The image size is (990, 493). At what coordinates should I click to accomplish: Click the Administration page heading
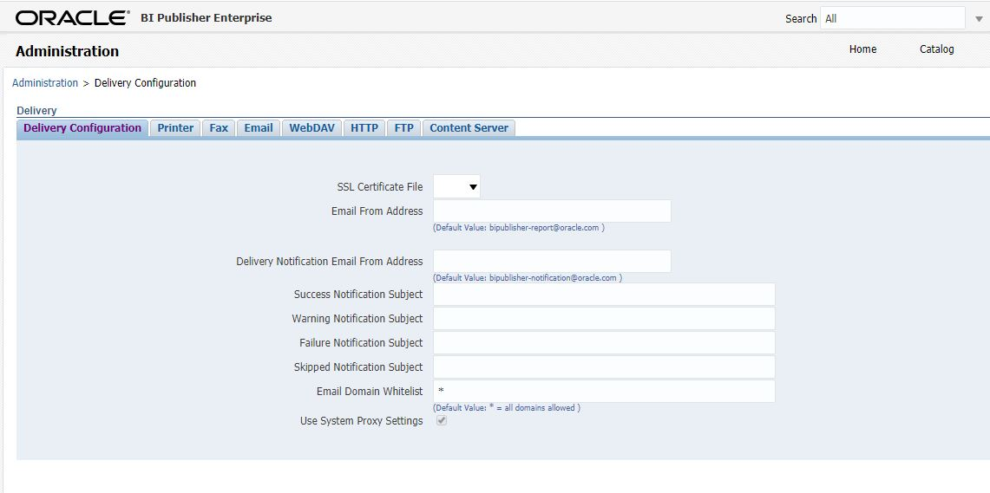click(x=67, y=51)
